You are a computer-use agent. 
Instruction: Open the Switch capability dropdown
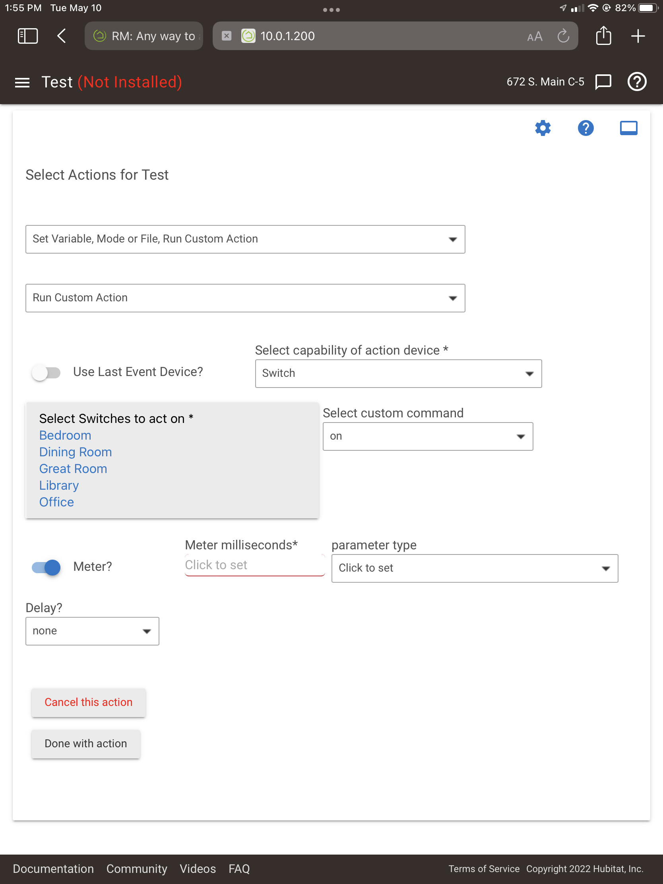pyautogui.click(x=398, y=374)
